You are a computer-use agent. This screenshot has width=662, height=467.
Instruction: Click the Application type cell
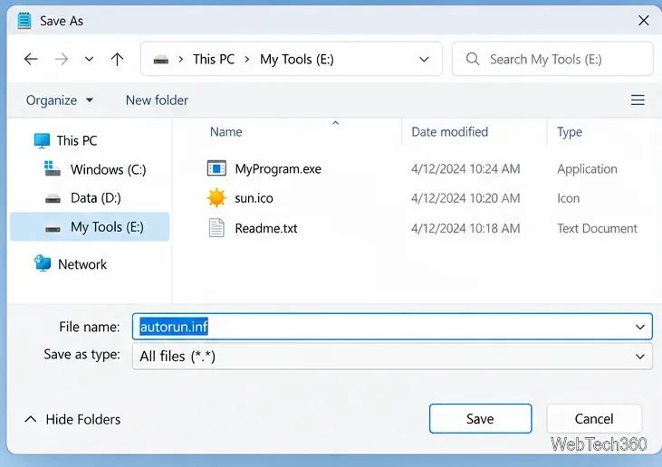coord(587,169)
